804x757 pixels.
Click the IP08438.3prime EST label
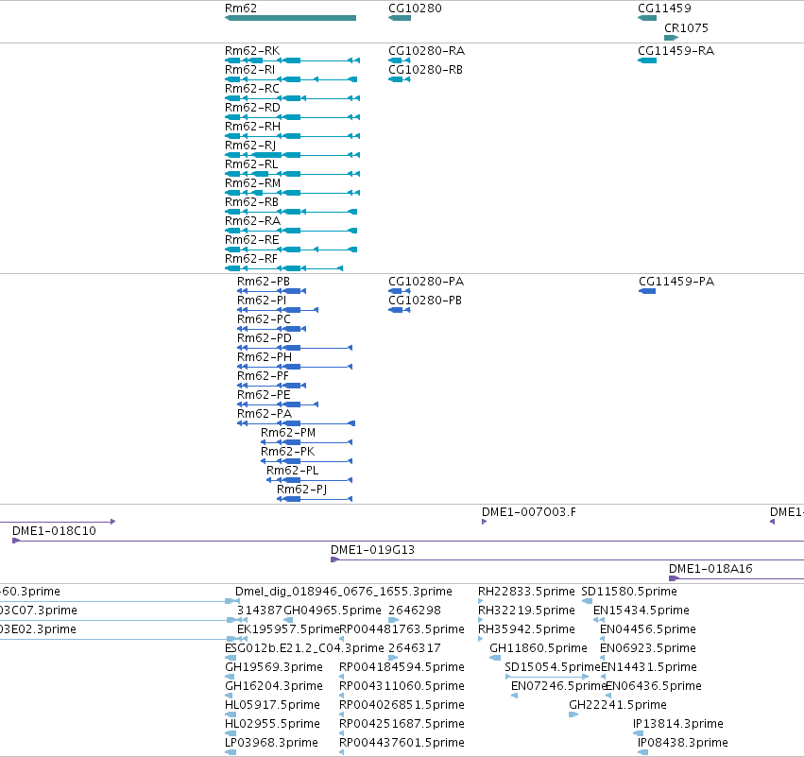coord(682,743)
